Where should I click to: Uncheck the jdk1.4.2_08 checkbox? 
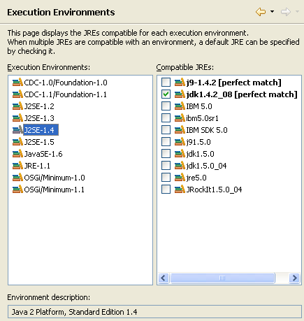click(x=166, y=94)
